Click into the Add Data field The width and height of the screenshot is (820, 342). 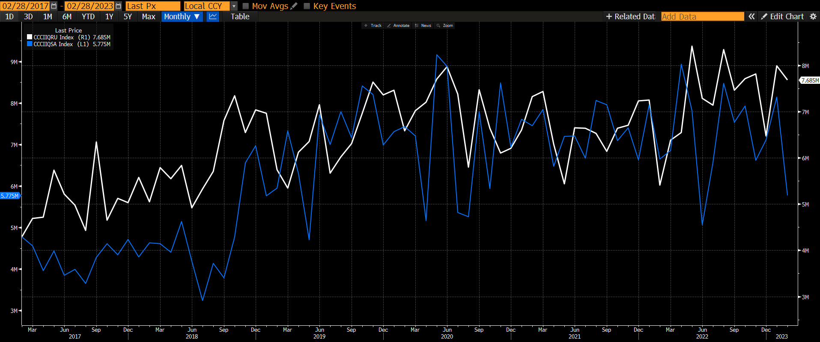[x=702, y=17]
